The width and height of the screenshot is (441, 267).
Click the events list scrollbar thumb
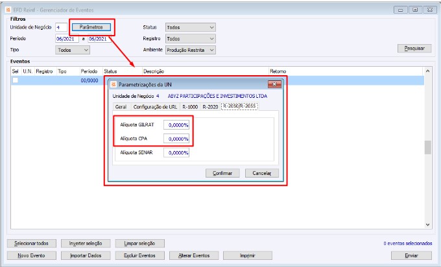(427, 147)
